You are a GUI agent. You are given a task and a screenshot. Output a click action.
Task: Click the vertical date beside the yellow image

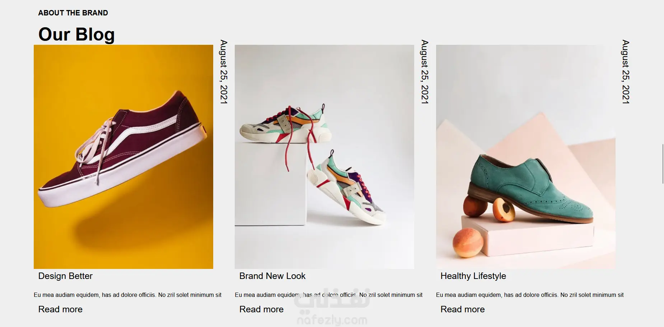pos(224,72)
